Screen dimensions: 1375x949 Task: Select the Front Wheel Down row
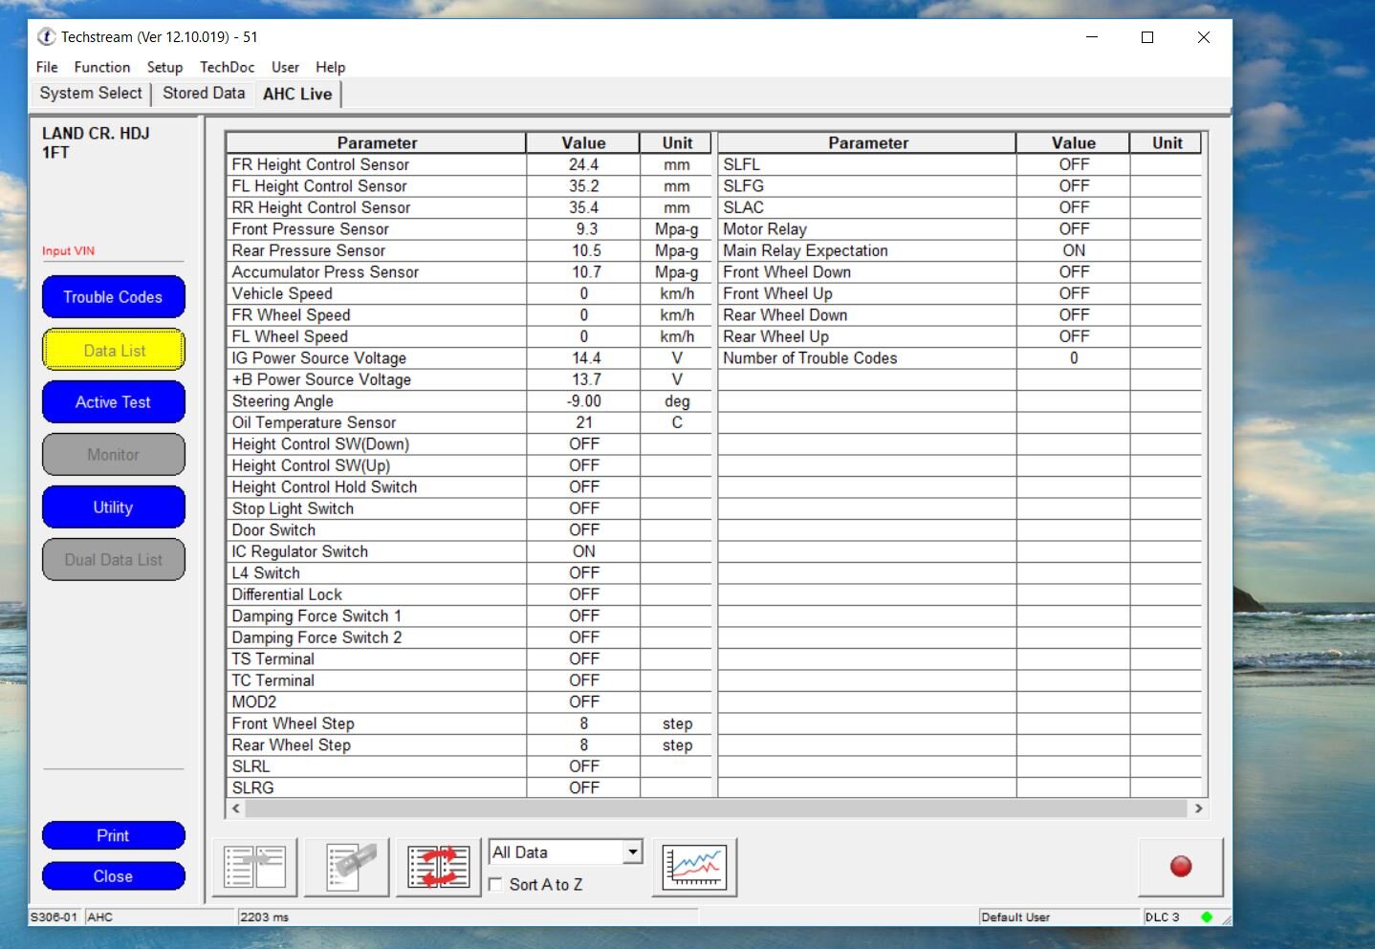(960, 272)
